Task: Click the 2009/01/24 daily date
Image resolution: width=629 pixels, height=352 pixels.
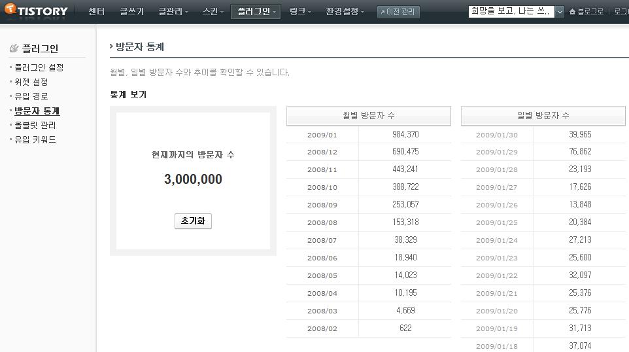Action: (x=497, y=240)
